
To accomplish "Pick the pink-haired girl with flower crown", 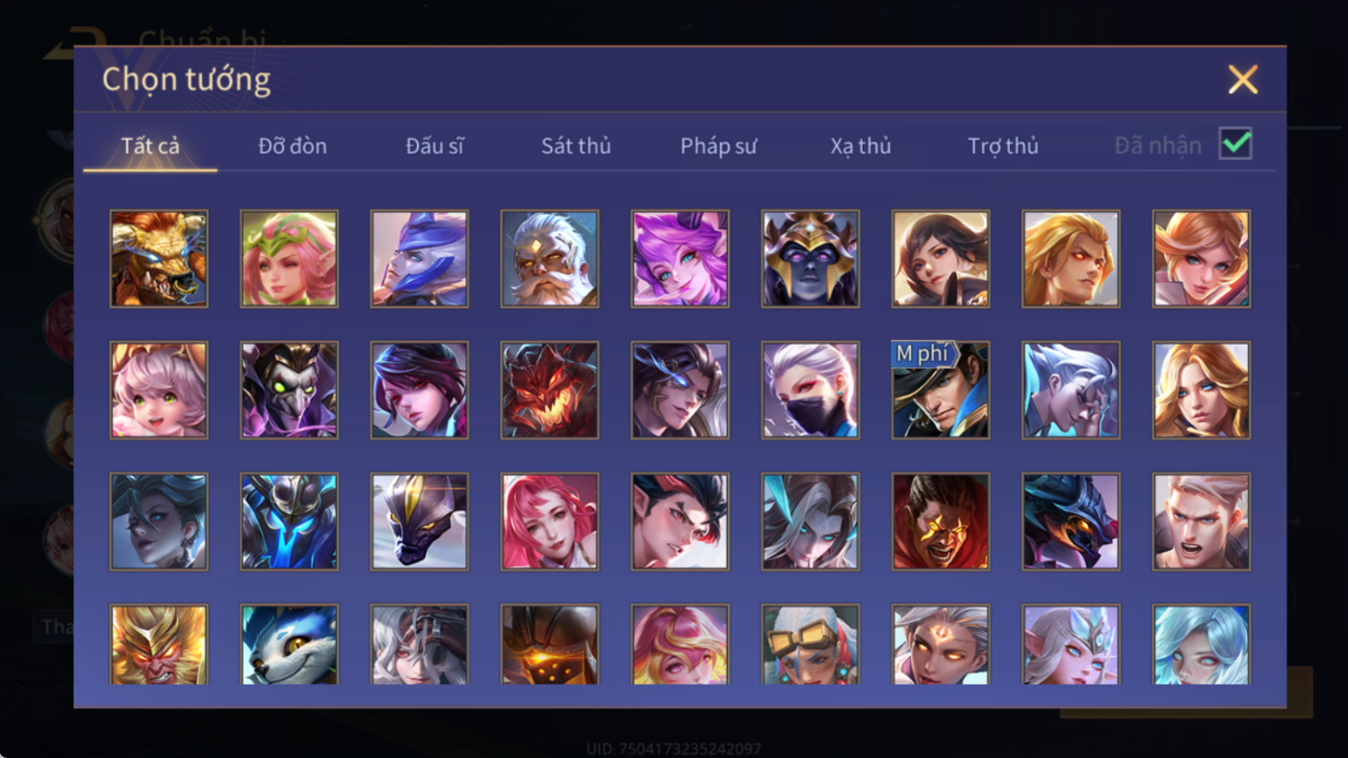I will (289, 259).
